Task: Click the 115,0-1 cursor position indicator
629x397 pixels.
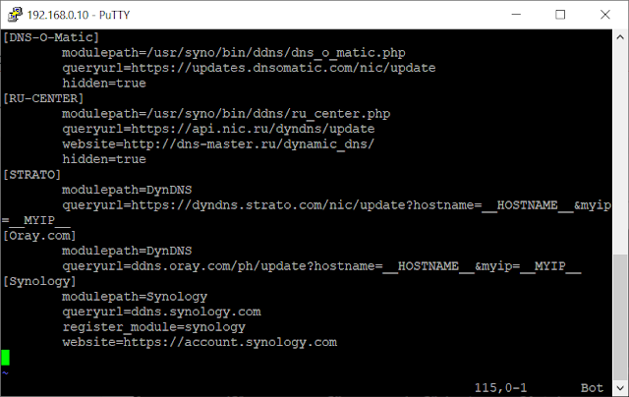Action: (500, 388)
